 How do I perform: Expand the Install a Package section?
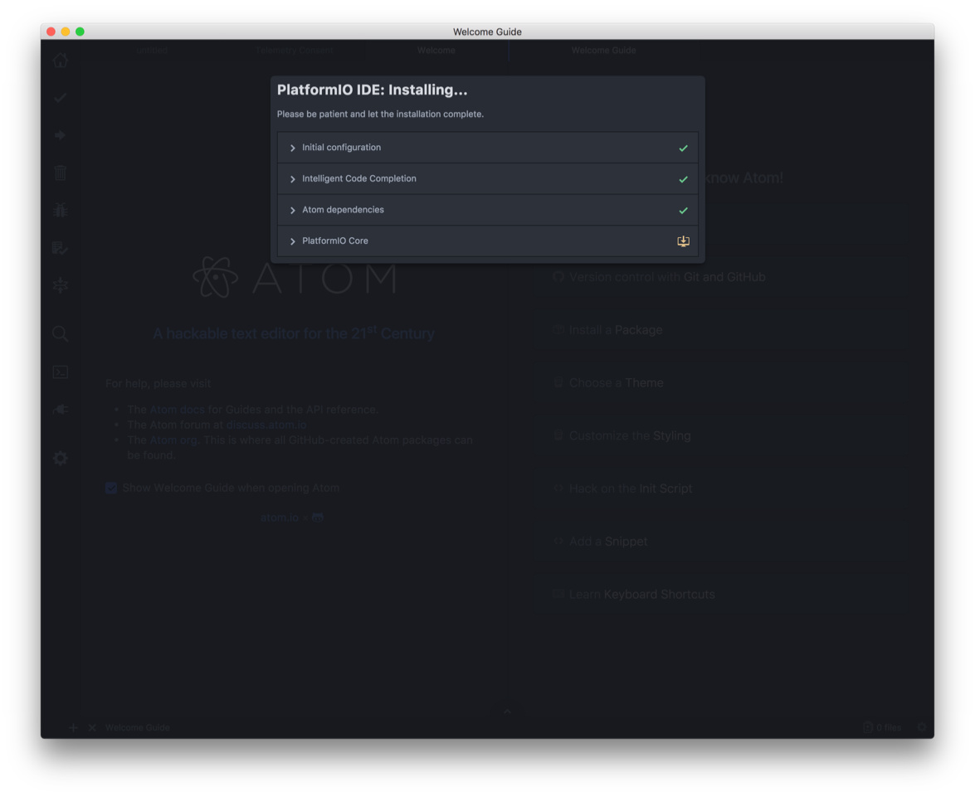[721, 330]
